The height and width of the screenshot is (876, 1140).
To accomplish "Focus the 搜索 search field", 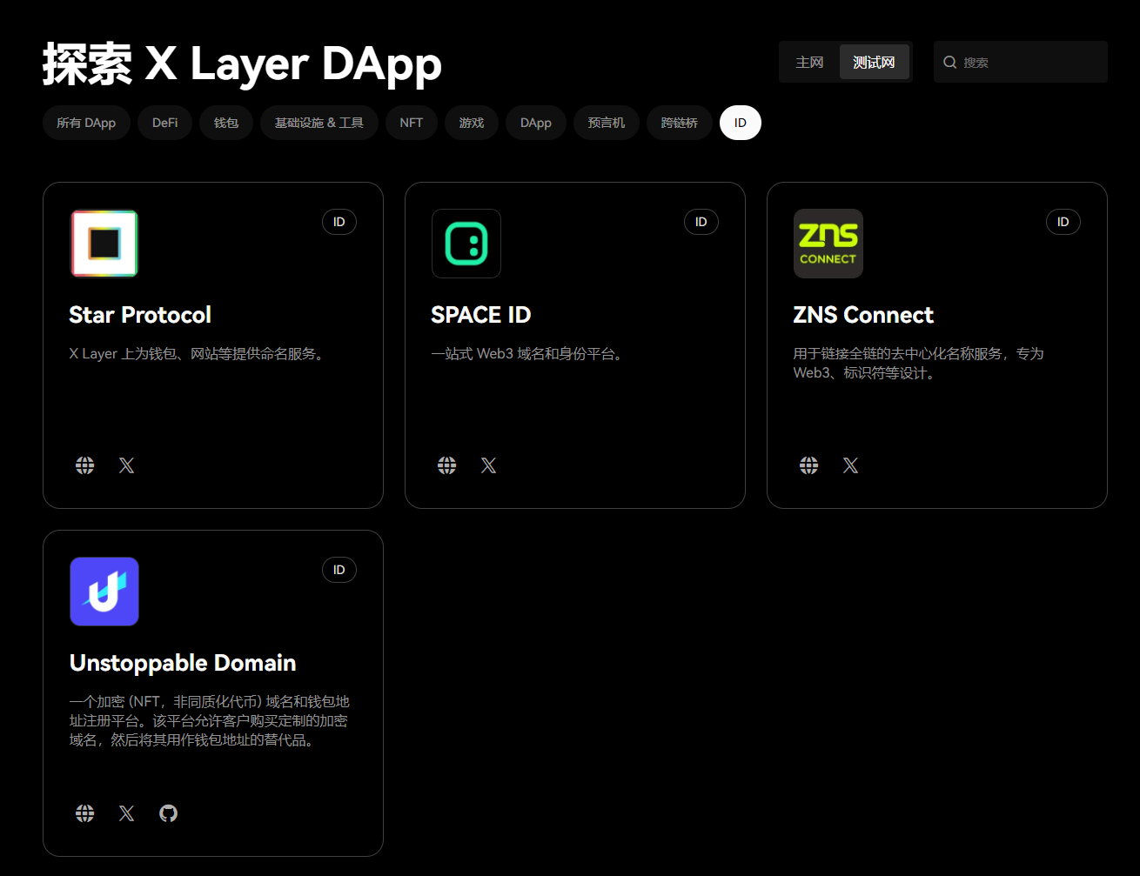I will point(1021,63).
